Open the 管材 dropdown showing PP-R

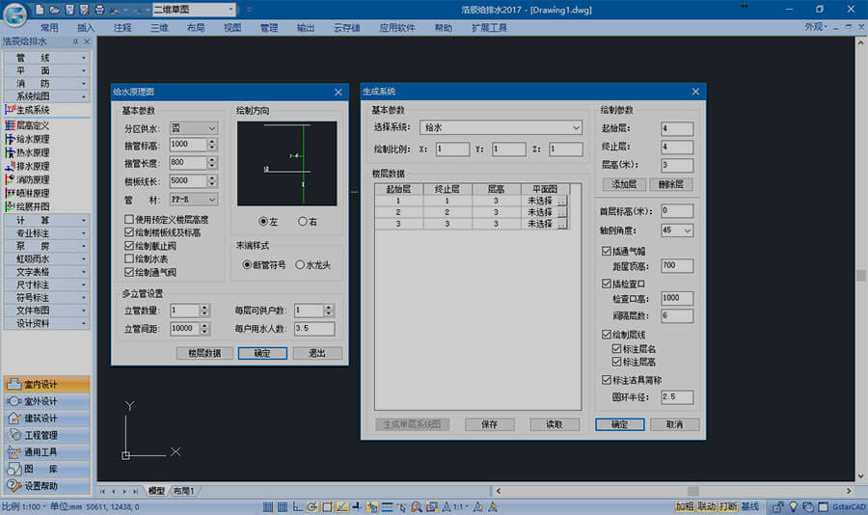[193, 199]
